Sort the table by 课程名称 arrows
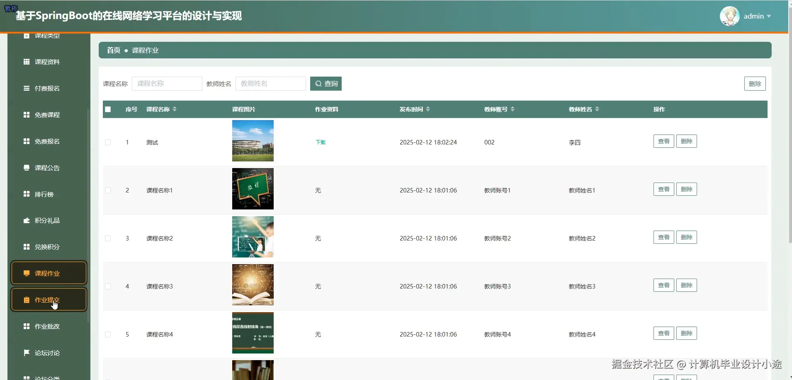This screenshot has height=380, width=792. pos(175,109)
